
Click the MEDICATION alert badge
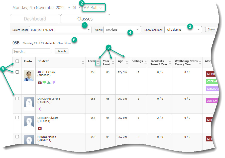[x=212, y=89]
